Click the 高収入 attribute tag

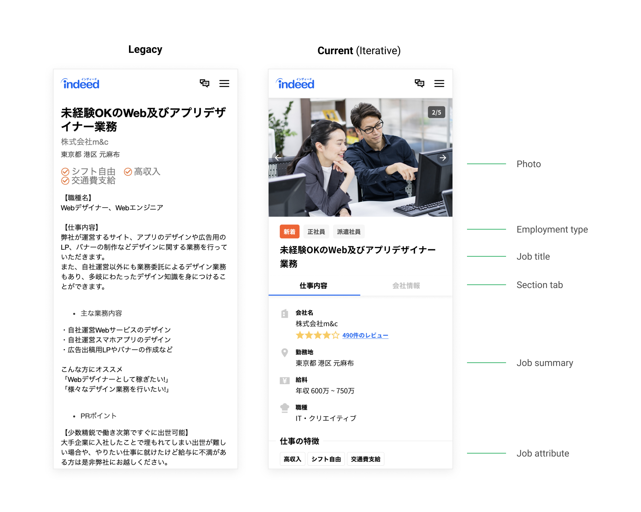coord(292,459)
